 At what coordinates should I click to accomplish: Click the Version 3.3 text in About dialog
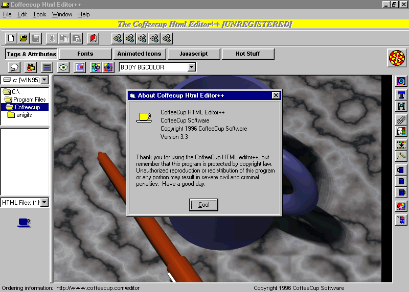coord(174,137)
